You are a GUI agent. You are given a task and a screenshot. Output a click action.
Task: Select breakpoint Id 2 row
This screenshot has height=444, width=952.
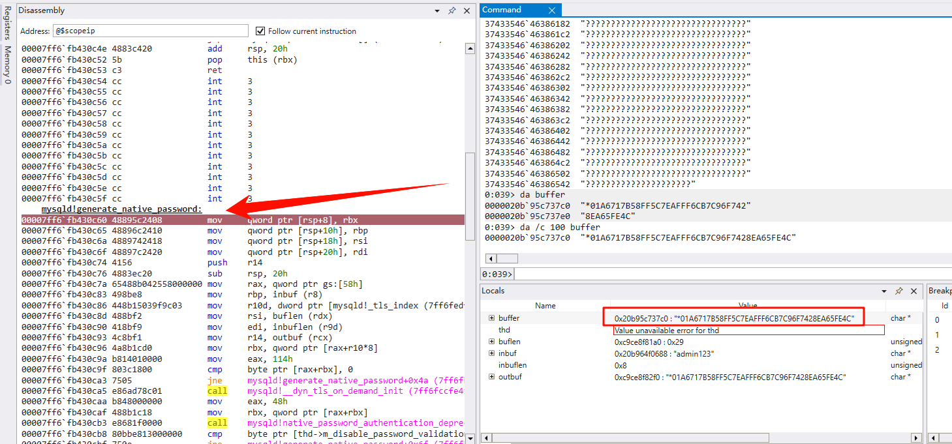coord(937,349)
